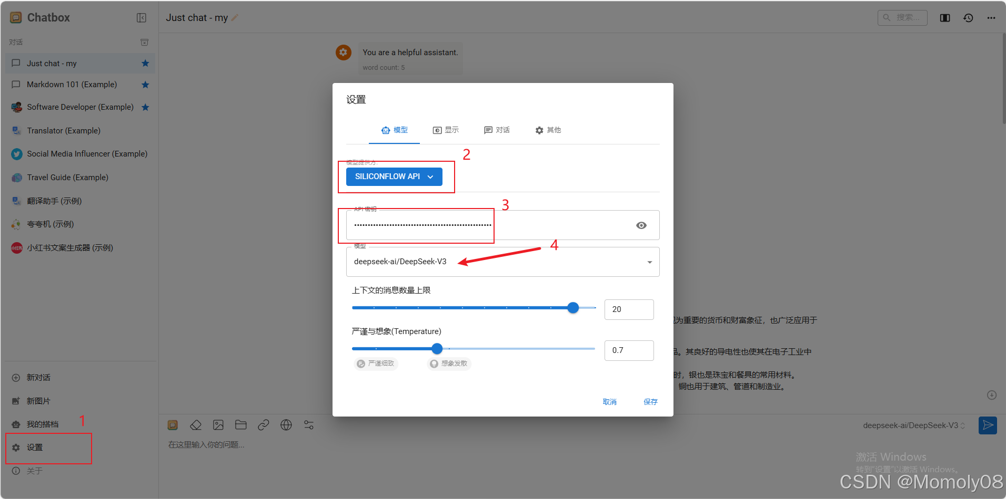Image resolution: width=1006 pixels, height=499 pixels.
Task: Switch to the 显示 settings tab
Action: coord(446,130)
